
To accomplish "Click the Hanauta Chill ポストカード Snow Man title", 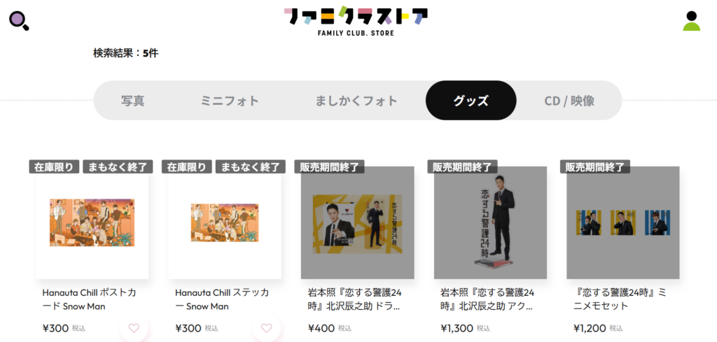I will 89,299.
